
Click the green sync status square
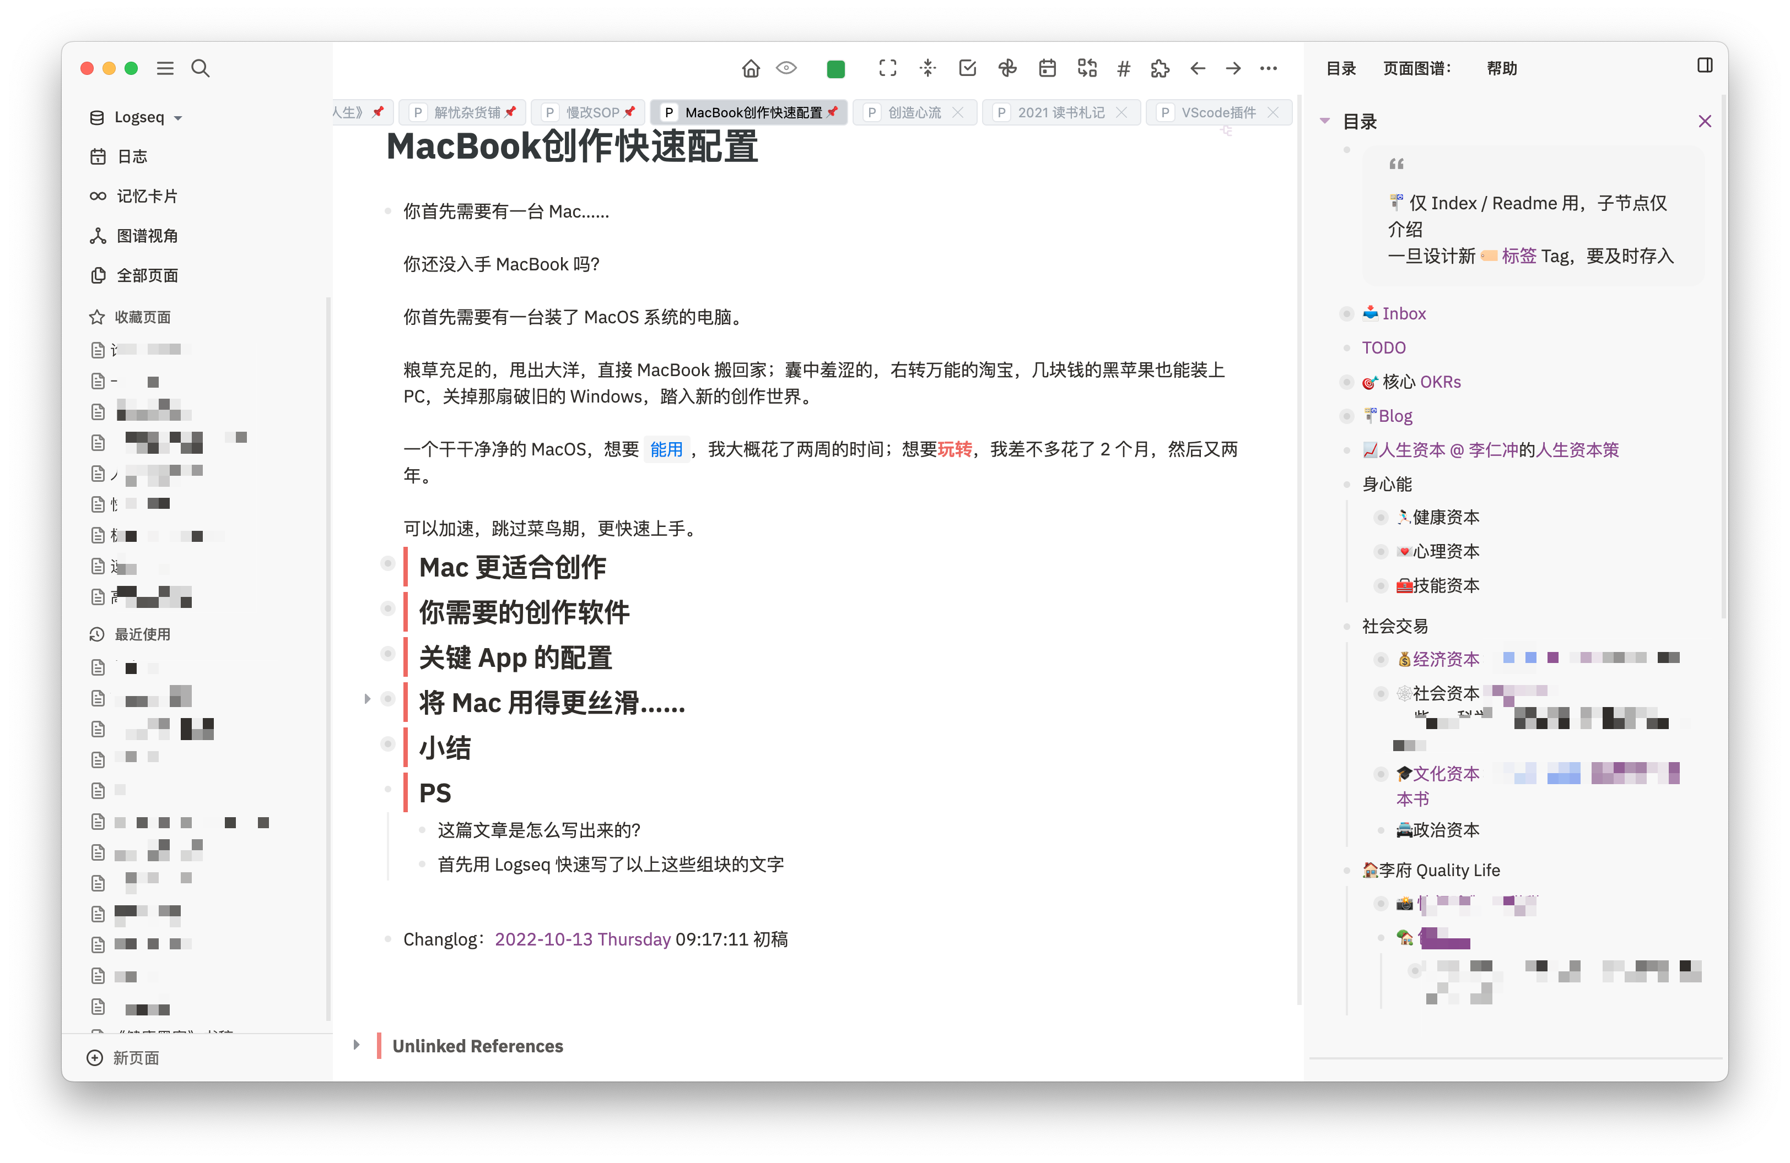[x=835, y=69]
